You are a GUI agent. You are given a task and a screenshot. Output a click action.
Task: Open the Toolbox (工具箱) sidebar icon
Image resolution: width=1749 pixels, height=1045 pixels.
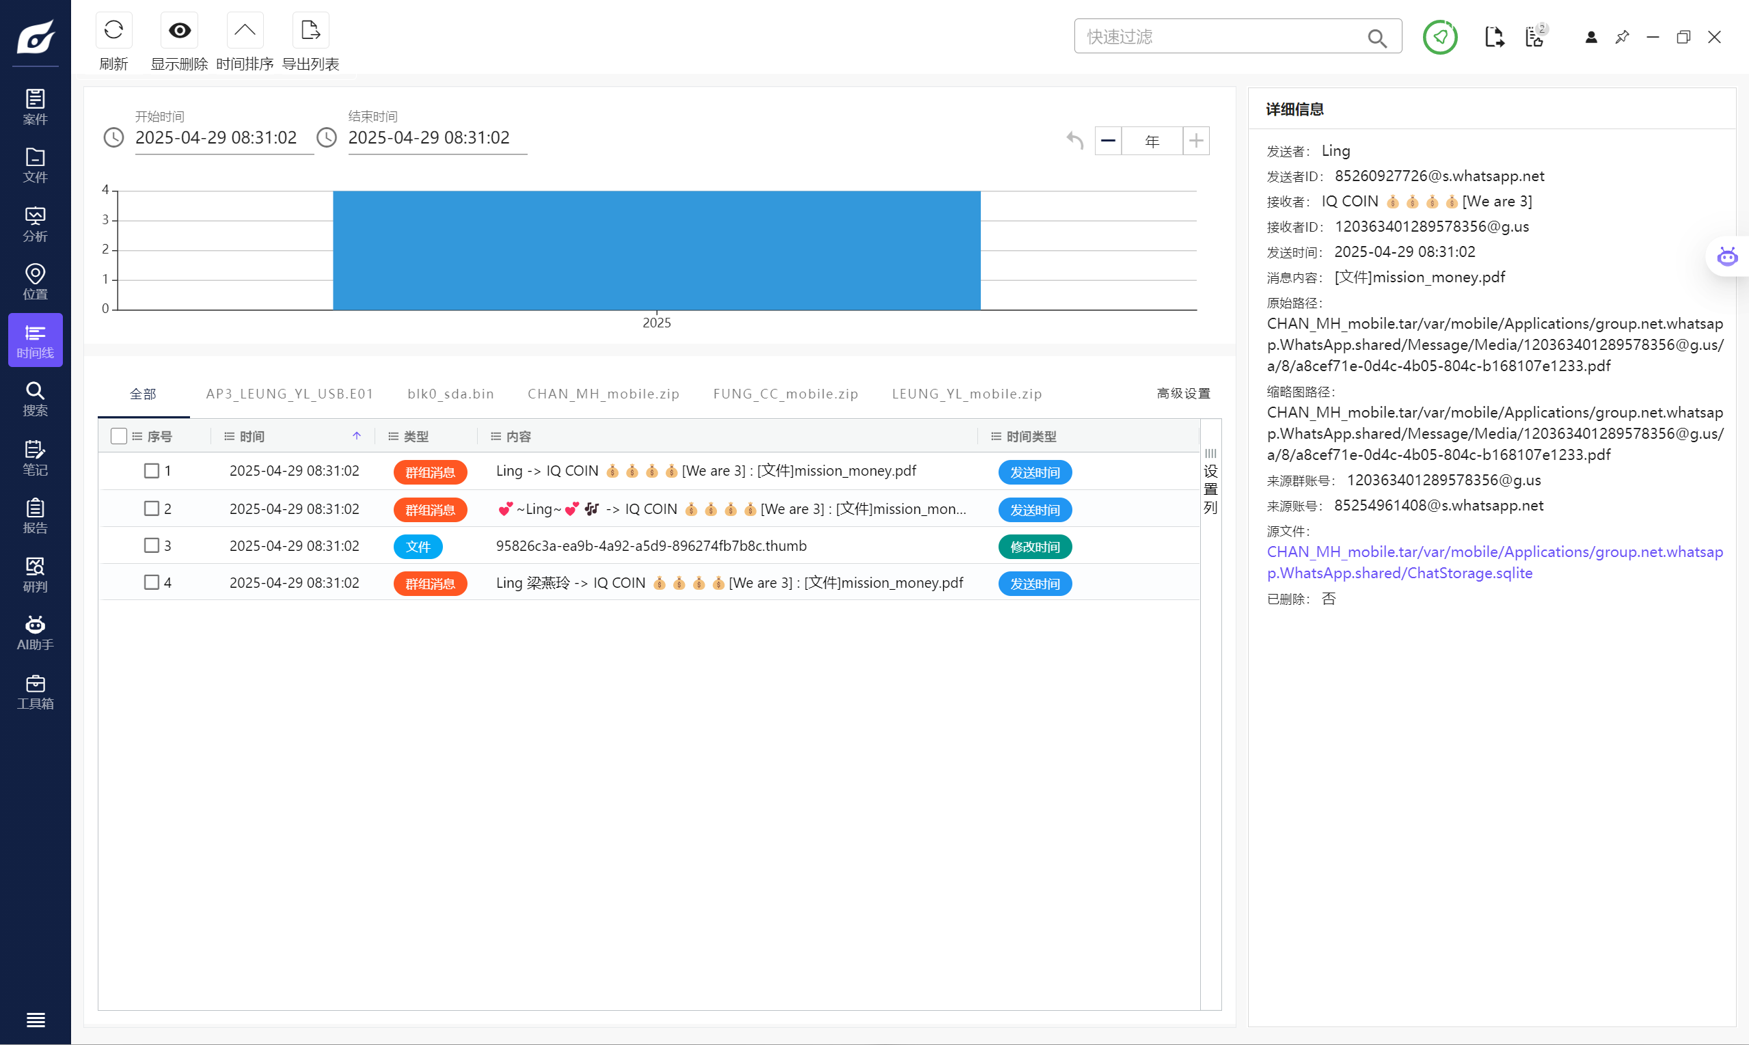click(x=36, y=691)
